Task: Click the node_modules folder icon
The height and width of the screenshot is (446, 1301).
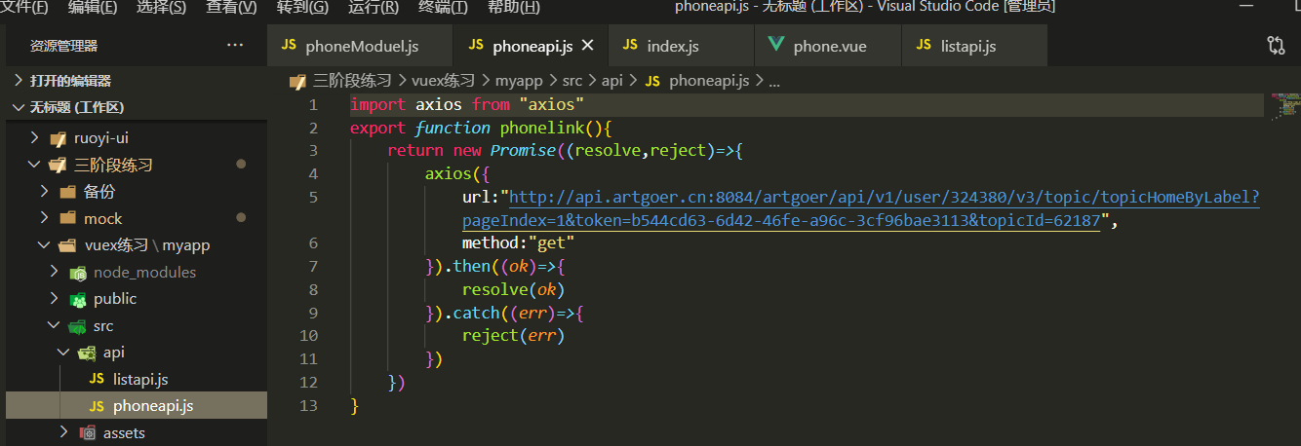Action: [77, 273]
